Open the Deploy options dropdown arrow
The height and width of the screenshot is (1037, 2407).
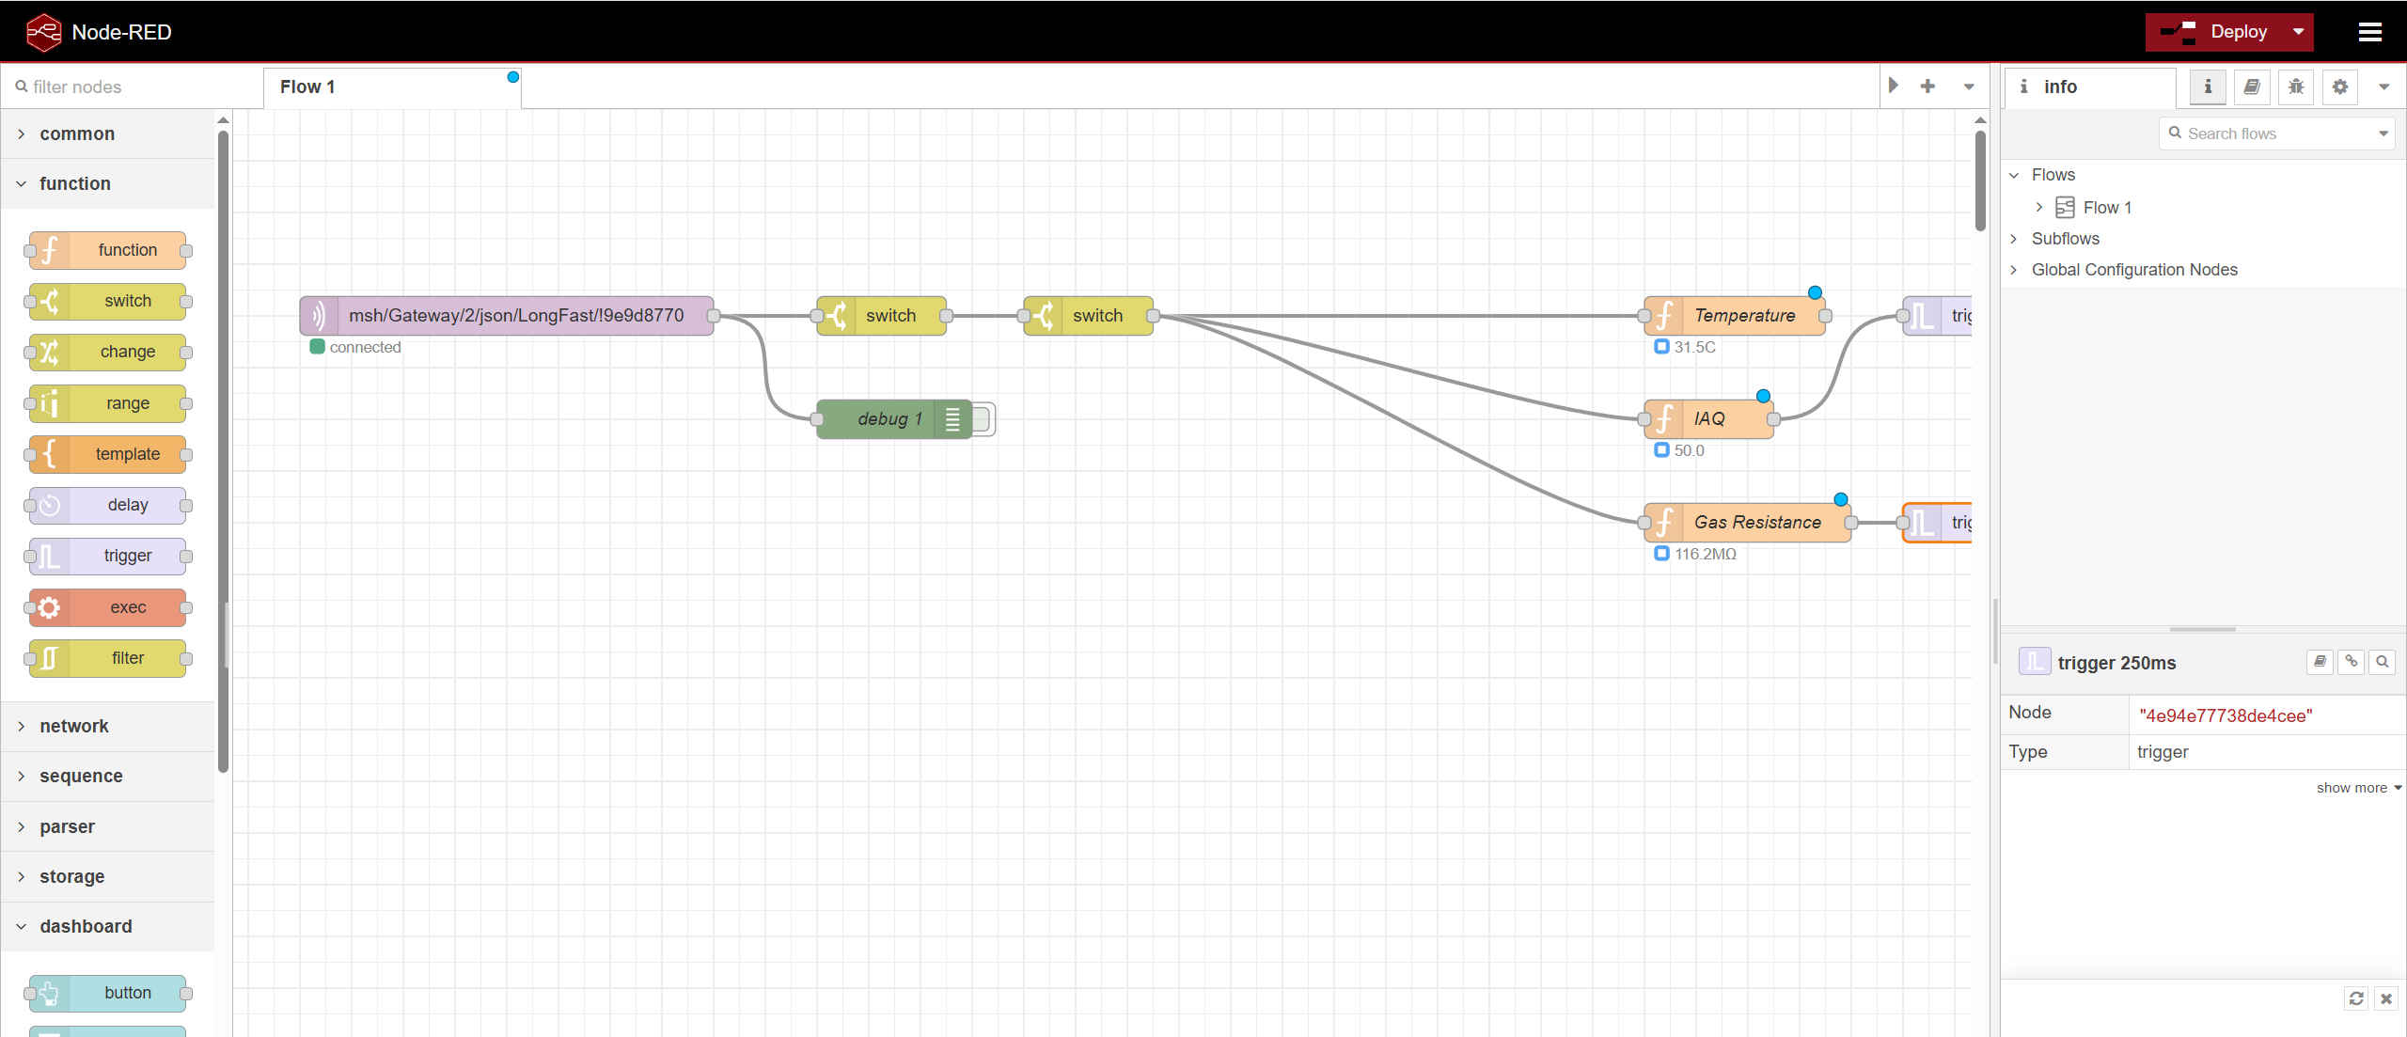point(2298,32)
